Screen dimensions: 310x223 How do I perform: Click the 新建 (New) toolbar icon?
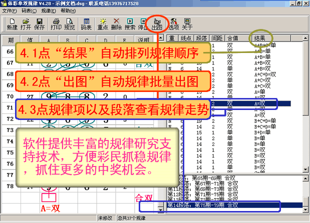12,24
